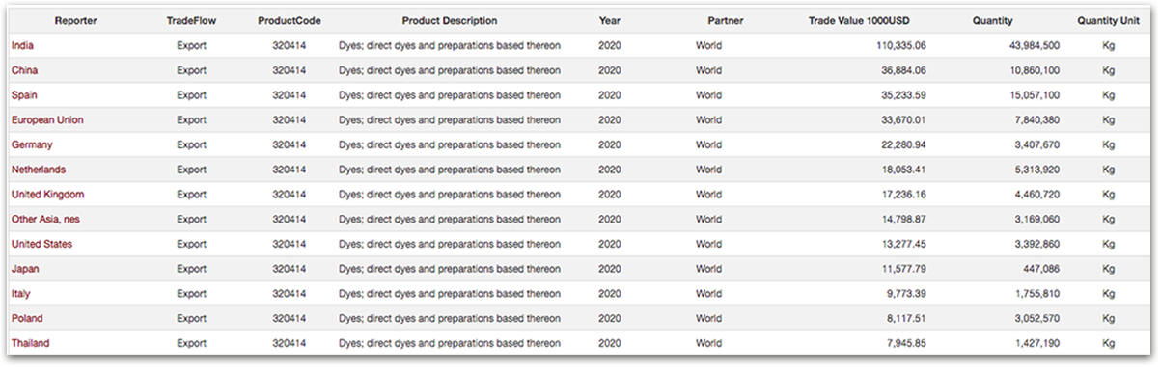Click the Germany reporter link
Screen dimensions: 1160x367
32,144
